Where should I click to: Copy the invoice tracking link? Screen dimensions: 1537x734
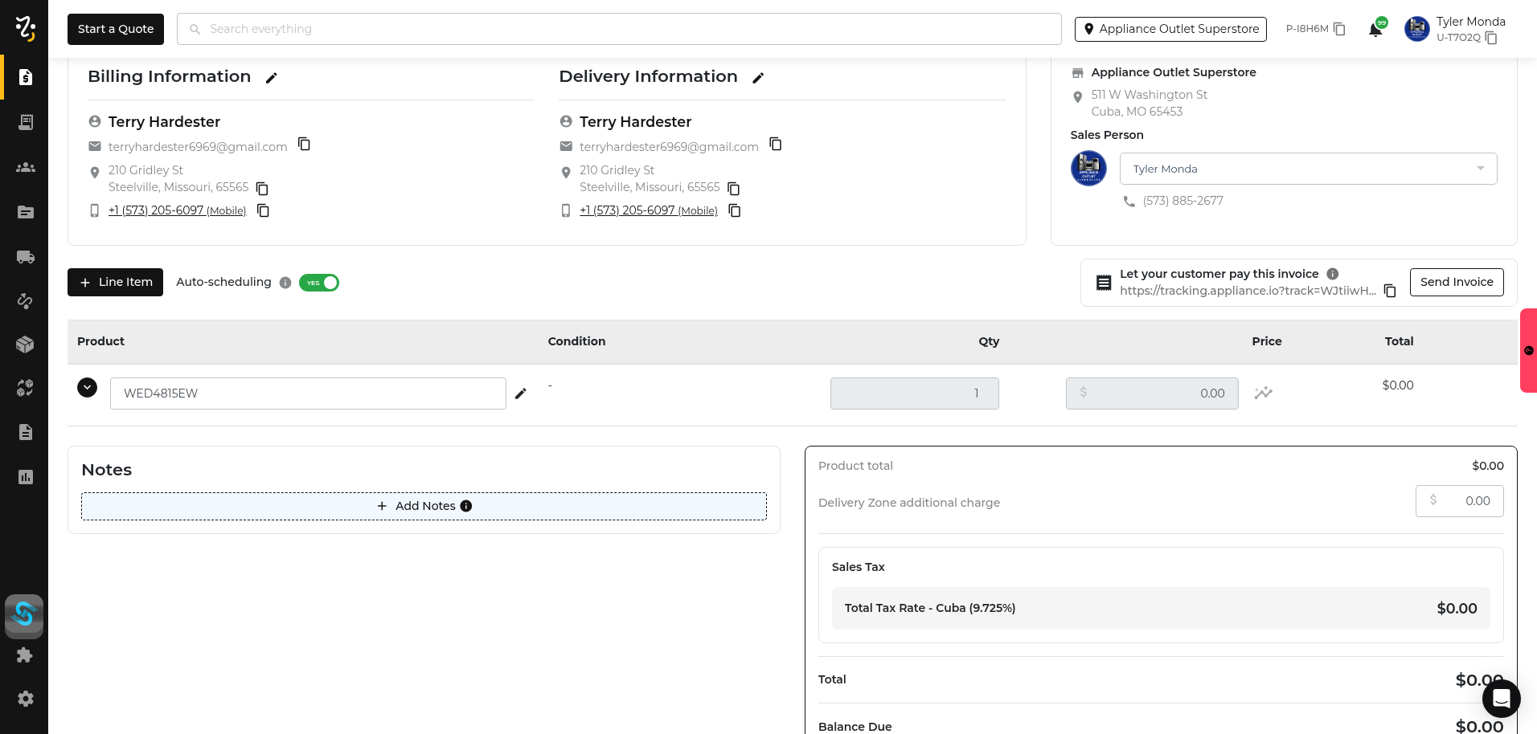click(x=1390, y=291)
